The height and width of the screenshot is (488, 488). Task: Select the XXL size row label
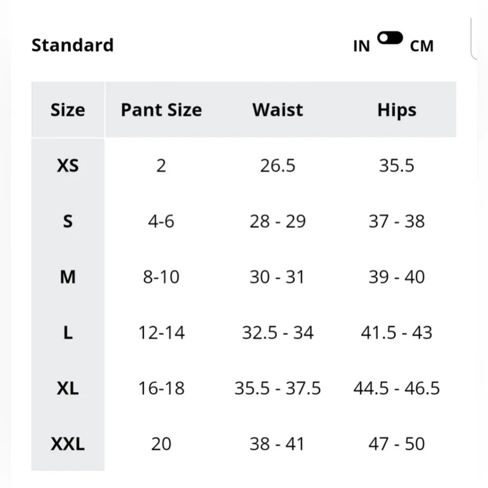67,444
